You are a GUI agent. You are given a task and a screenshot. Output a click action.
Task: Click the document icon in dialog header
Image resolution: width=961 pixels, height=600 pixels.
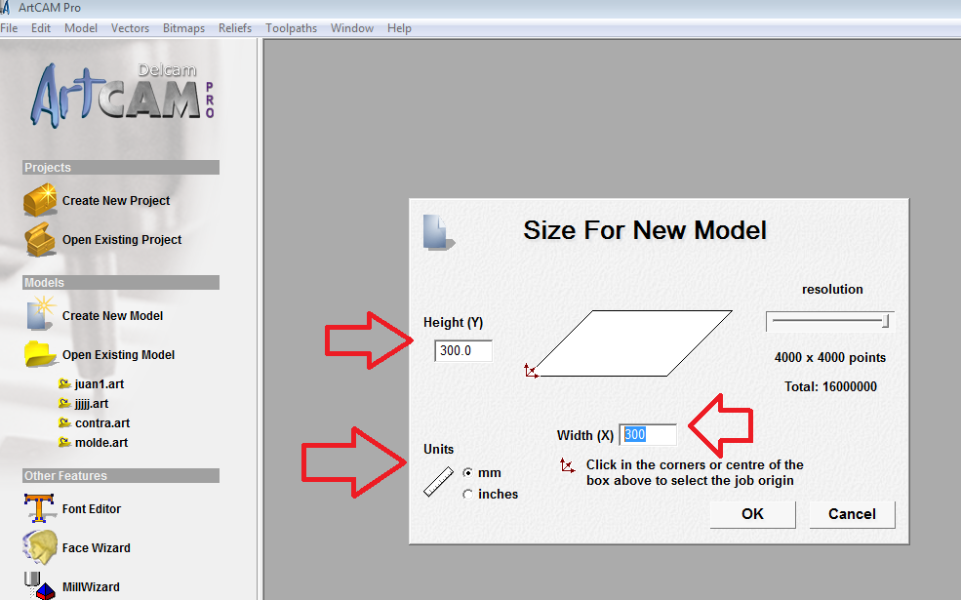pos(438,232)
